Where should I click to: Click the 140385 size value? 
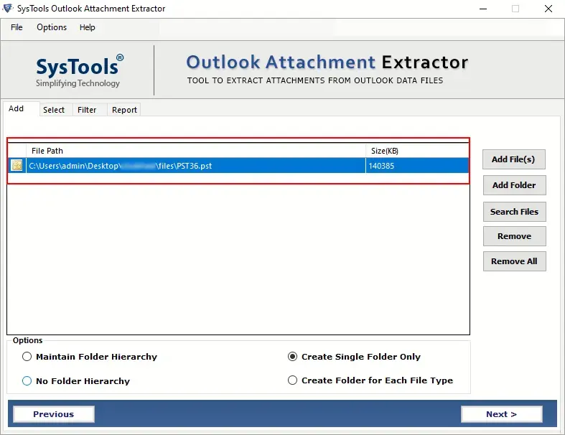click(x=381, y=166)
